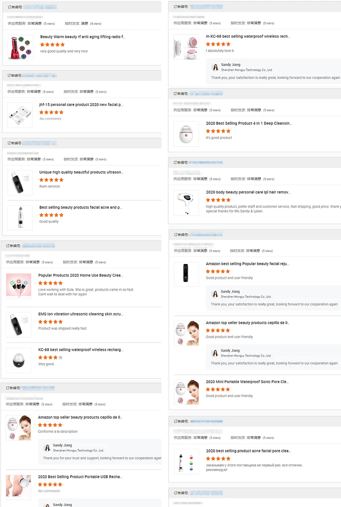
Task: Open 'Popular Products 2020 Home Use Beauty Crea...' link
Action: coord(80,275)
